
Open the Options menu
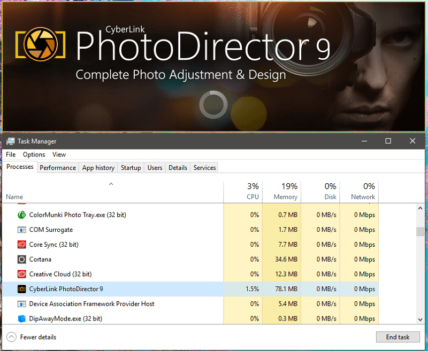click(x=34, y=154)
